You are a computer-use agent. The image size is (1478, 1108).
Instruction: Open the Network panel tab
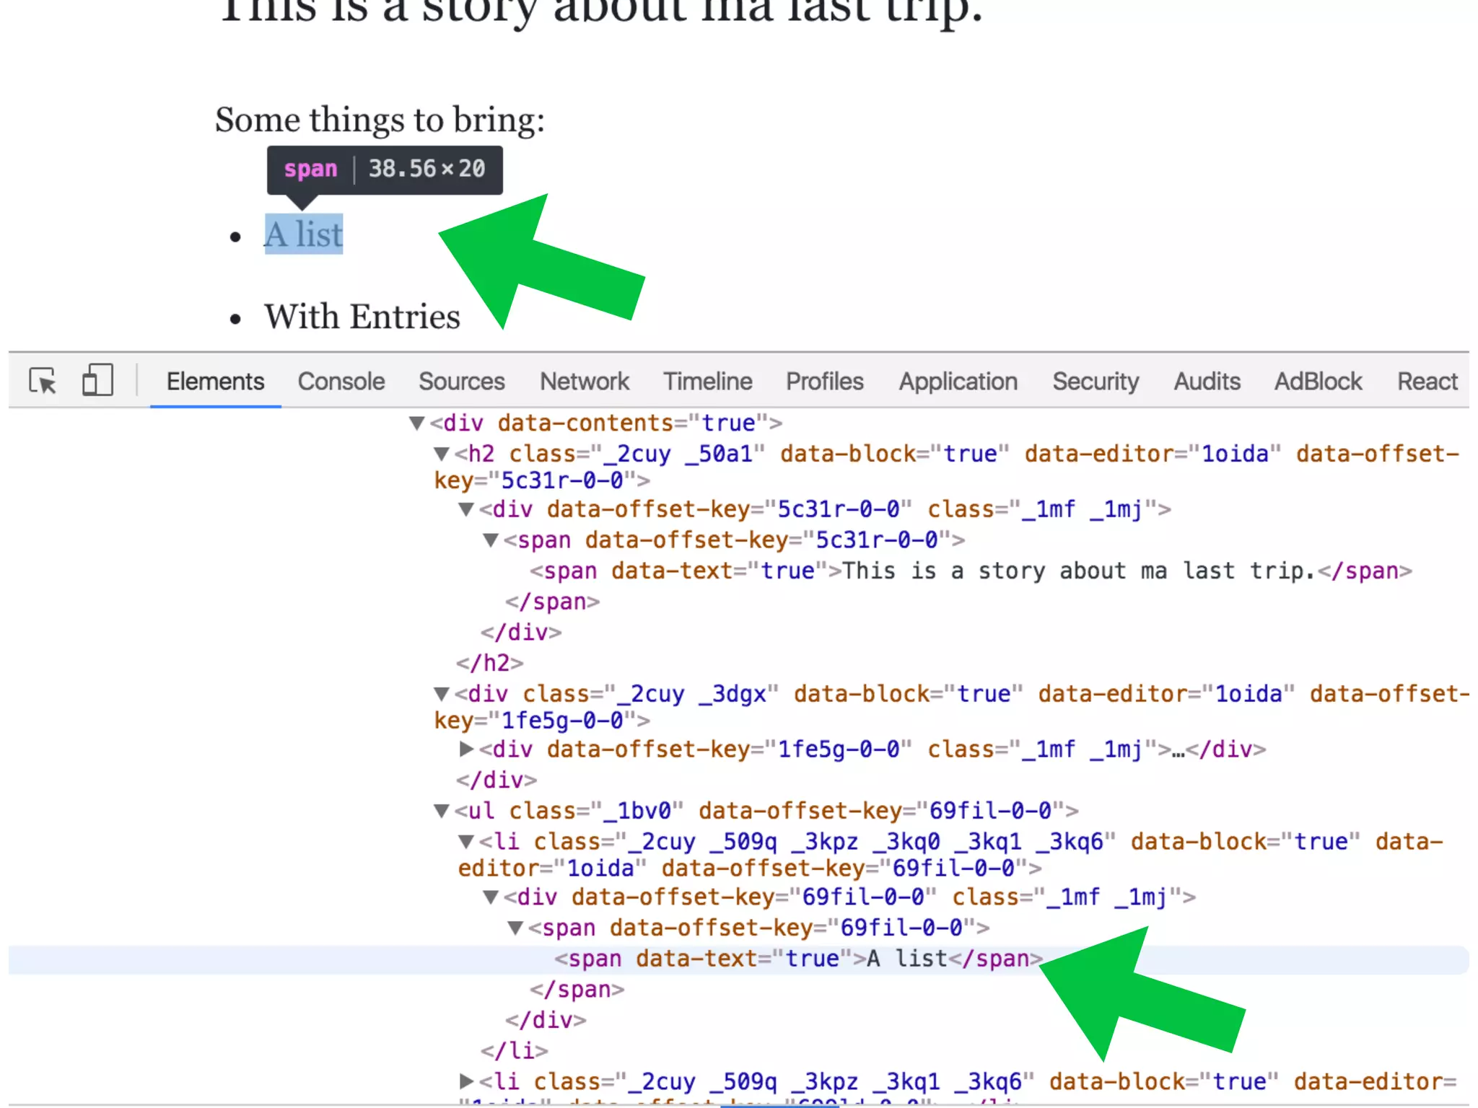point(585,382)
